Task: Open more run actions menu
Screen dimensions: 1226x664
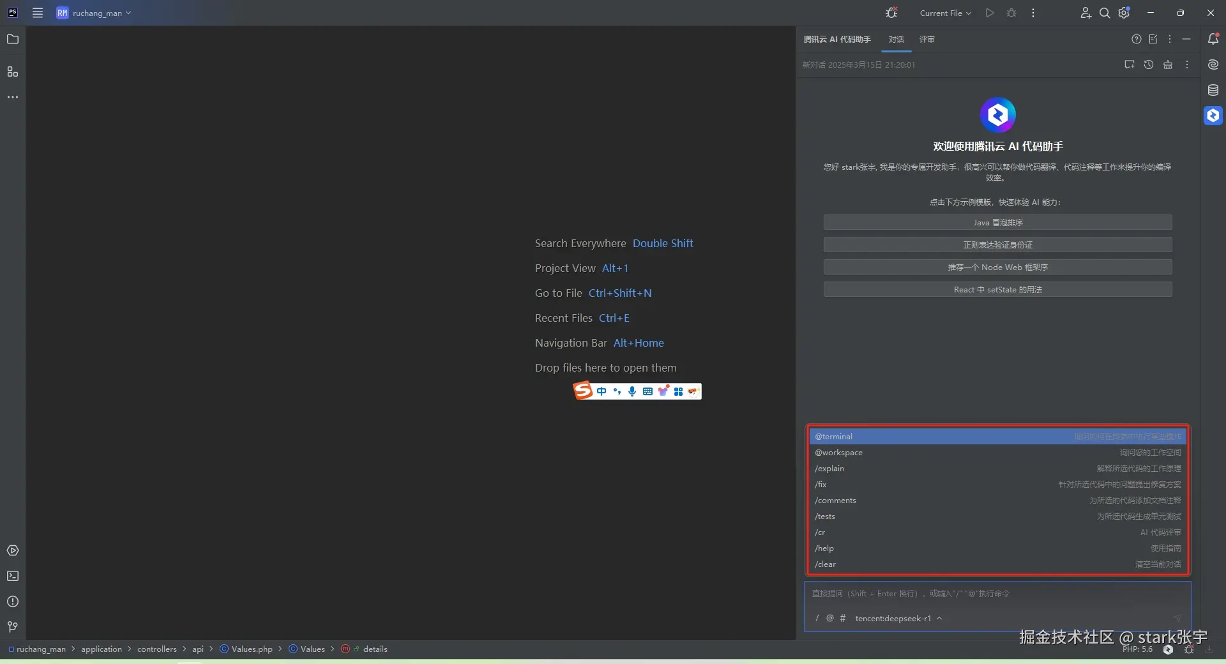Action: 1033,13
